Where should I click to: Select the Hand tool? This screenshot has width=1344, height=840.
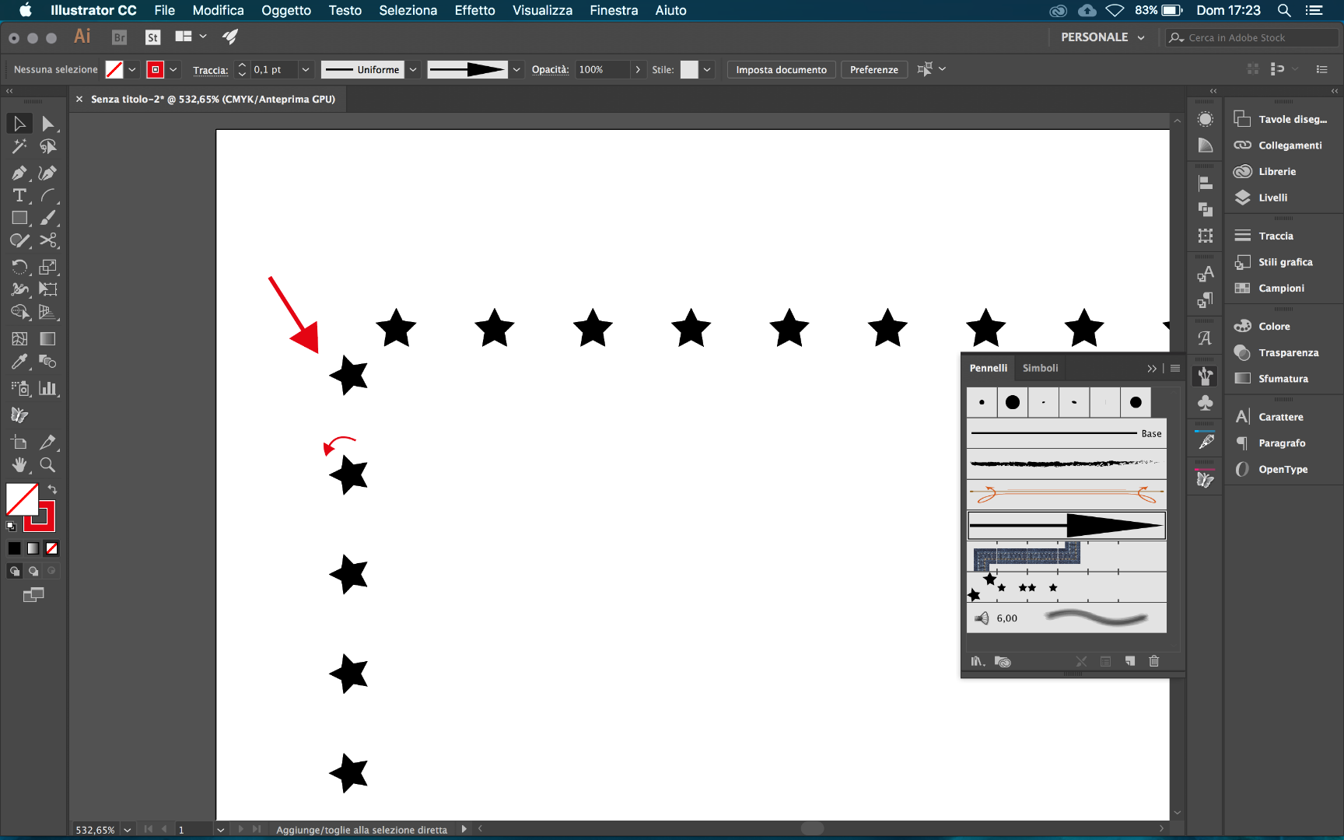(x=19, y=464)
